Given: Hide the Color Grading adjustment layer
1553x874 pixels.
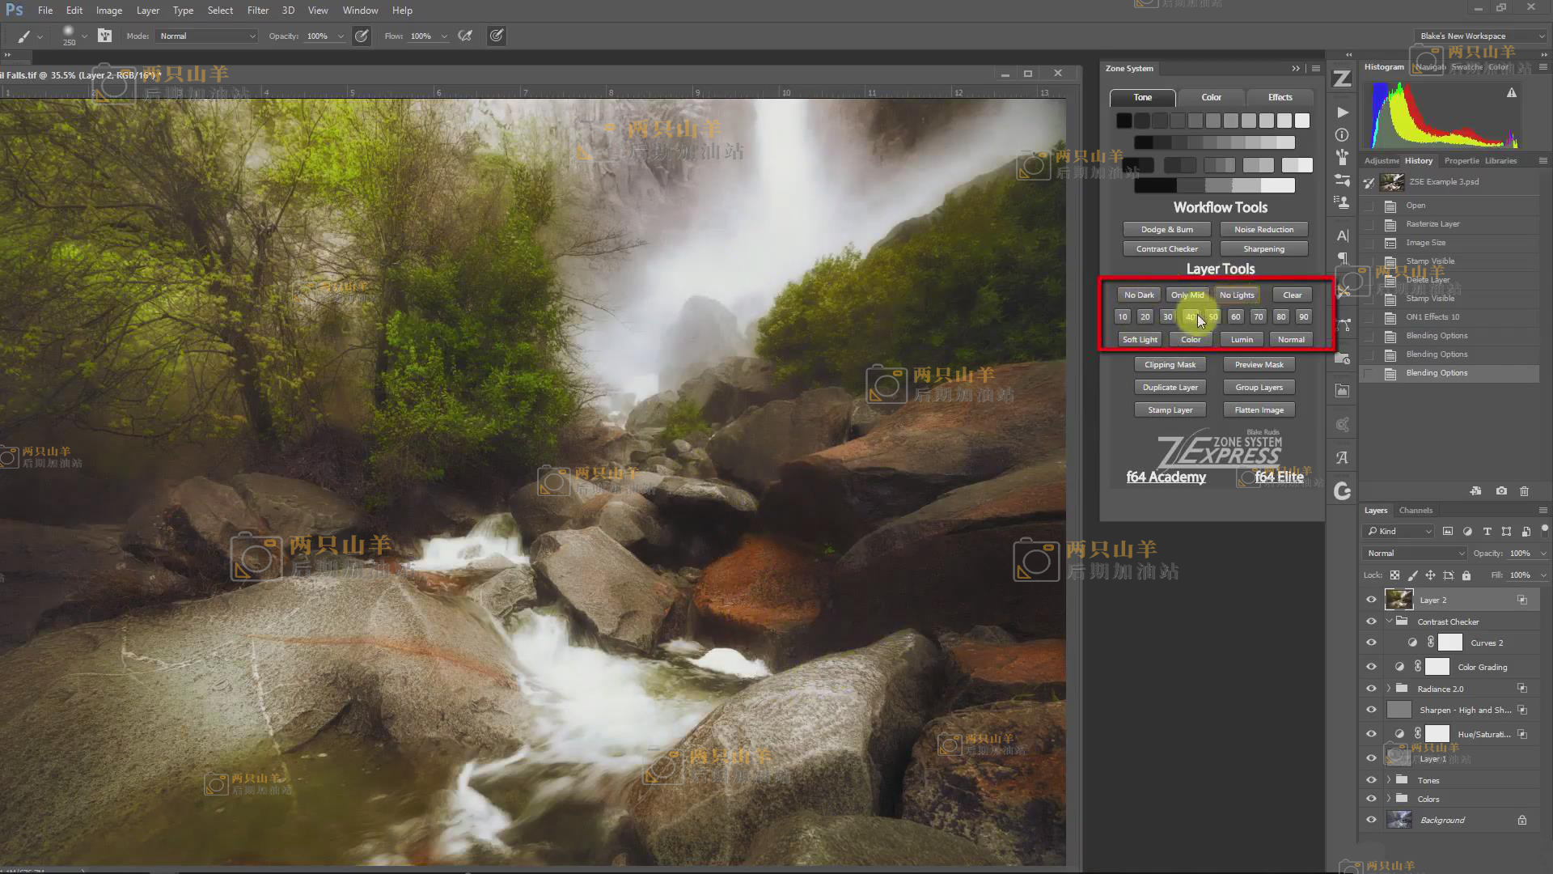Looking at the screenshot, I should click(x=1371, y=667).
